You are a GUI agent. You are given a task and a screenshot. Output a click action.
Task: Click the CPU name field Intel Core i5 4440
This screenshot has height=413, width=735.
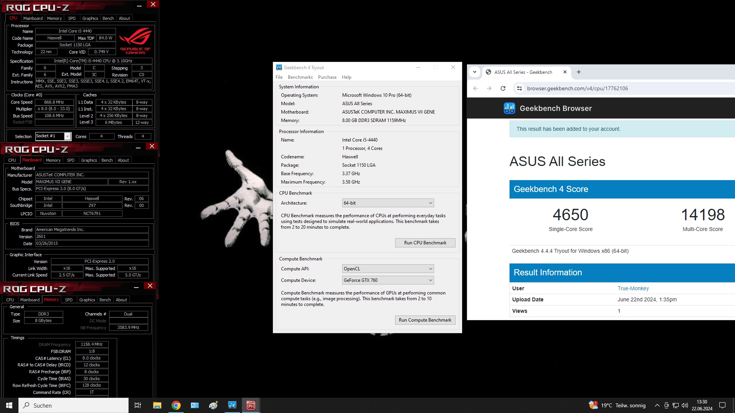pos(75,31)
